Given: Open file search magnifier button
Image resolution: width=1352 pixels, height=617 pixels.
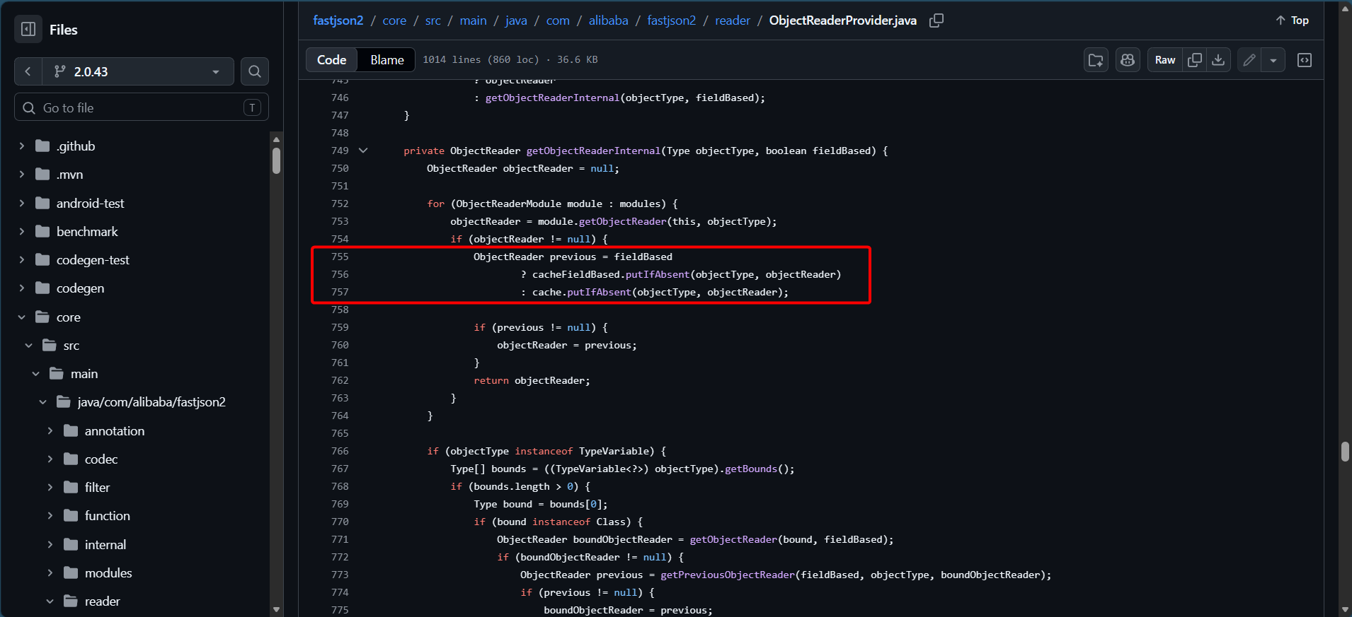Looking at the screenshot, I should pos(255,71).
